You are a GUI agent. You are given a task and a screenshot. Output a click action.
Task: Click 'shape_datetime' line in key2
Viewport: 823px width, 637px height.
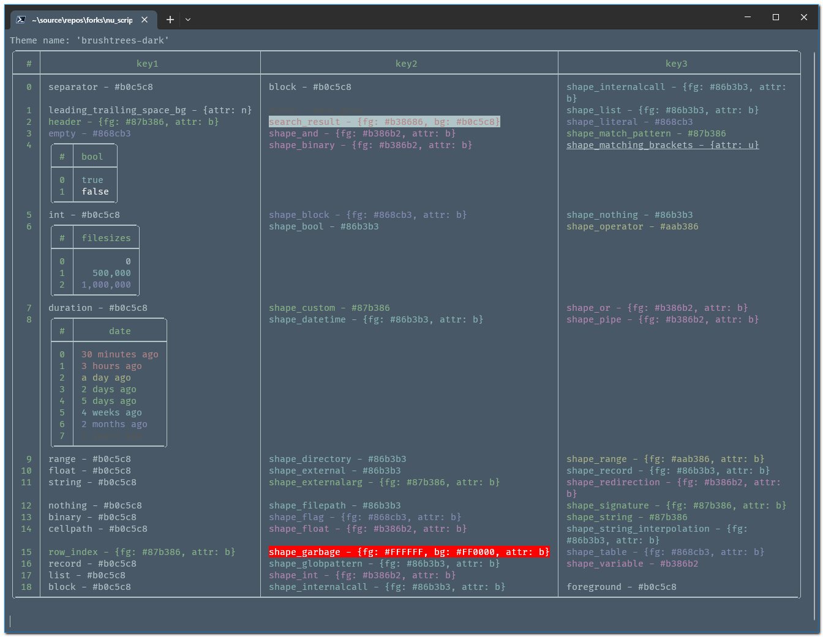click(x=376, y=319)
